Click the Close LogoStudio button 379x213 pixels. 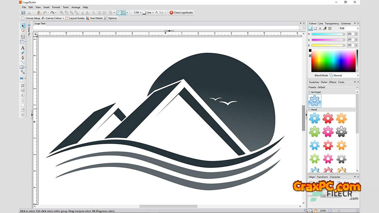pos(181,12)
